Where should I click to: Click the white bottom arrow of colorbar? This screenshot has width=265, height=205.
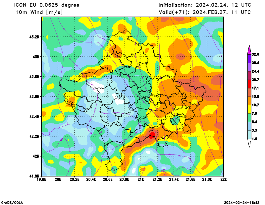point(249,143)
